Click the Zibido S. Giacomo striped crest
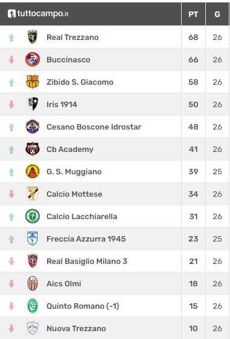This screenshot has width=230, height=339. (33, 82)
